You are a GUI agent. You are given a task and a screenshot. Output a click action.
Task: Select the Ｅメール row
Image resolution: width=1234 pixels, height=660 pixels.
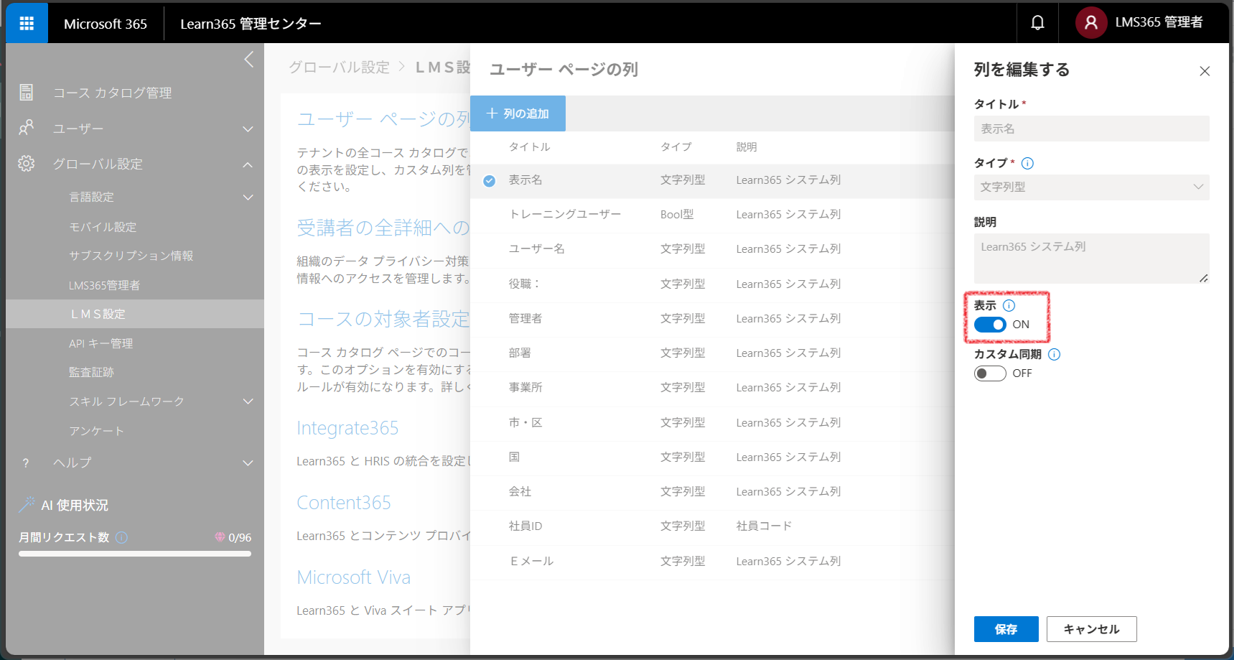(712, 562)
